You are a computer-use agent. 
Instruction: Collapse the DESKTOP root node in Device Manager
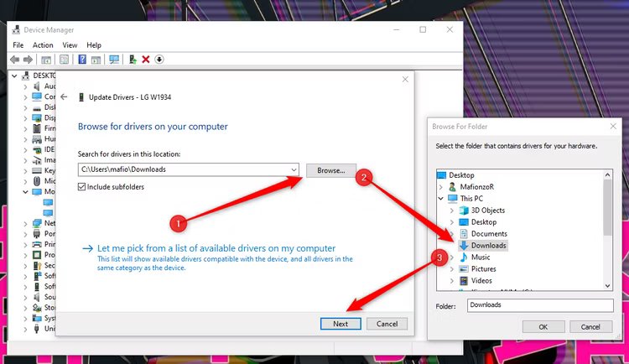click(x=14, y=75)
